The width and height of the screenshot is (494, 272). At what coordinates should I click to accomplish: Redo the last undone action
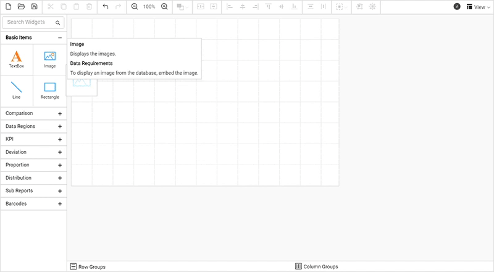coord(118,7)
